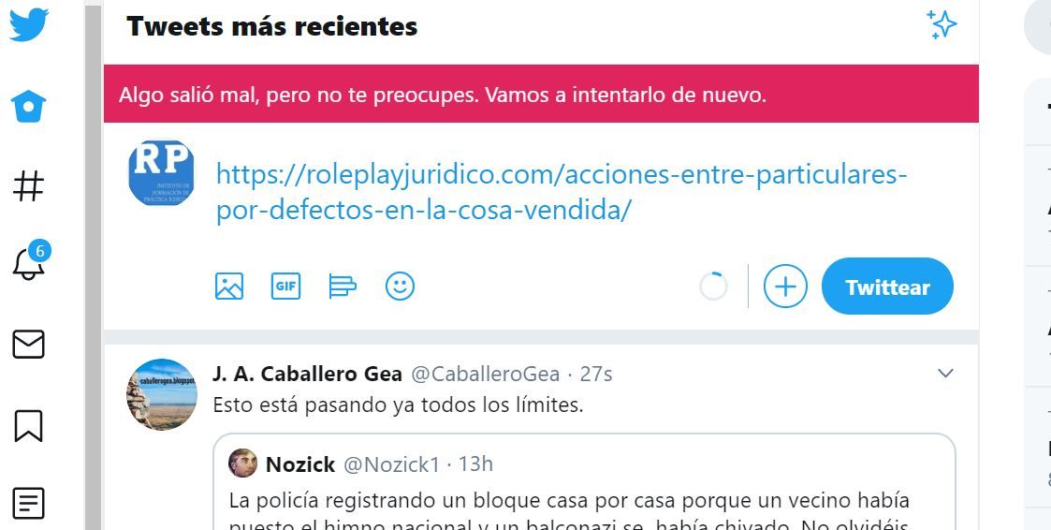The image size is (1051, 530).
Task: Open the emoji picker
Action: (x=401, y=287)
